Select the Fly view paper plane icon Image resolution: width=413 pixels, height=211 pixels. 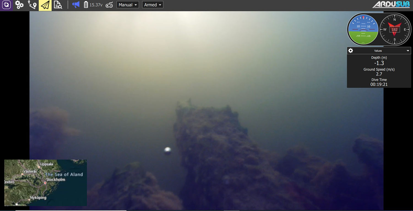[45, 5]
